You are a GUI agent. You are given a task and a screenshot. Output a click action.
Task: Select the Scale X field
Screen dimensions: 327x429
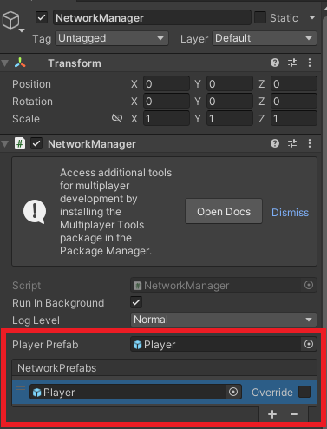point(167,119)
